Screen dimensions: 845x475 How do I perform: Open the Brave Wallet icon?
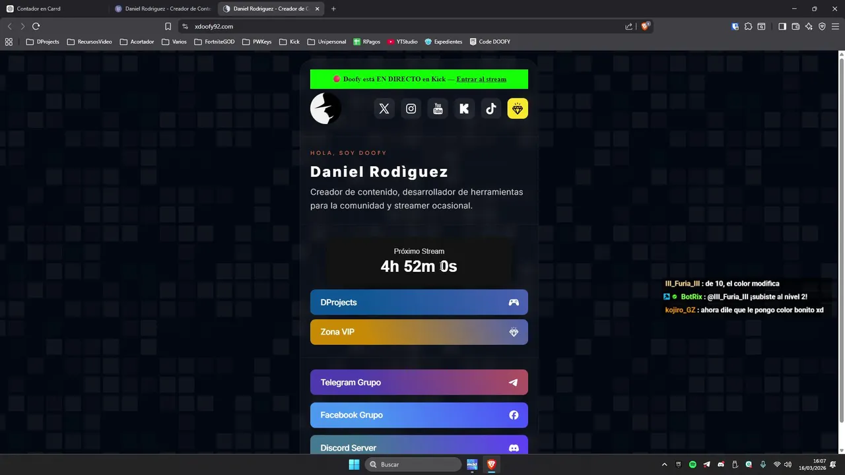(x=795, y=26)
